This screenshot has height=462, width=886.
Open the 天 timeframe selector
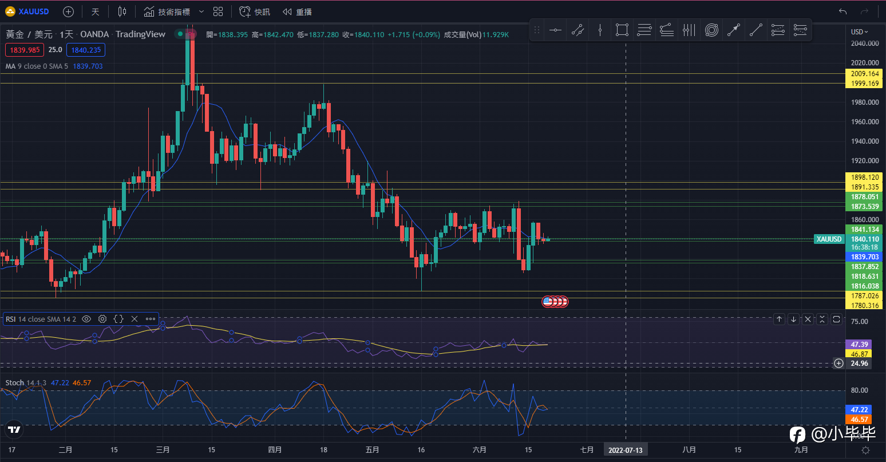[96, 11]
